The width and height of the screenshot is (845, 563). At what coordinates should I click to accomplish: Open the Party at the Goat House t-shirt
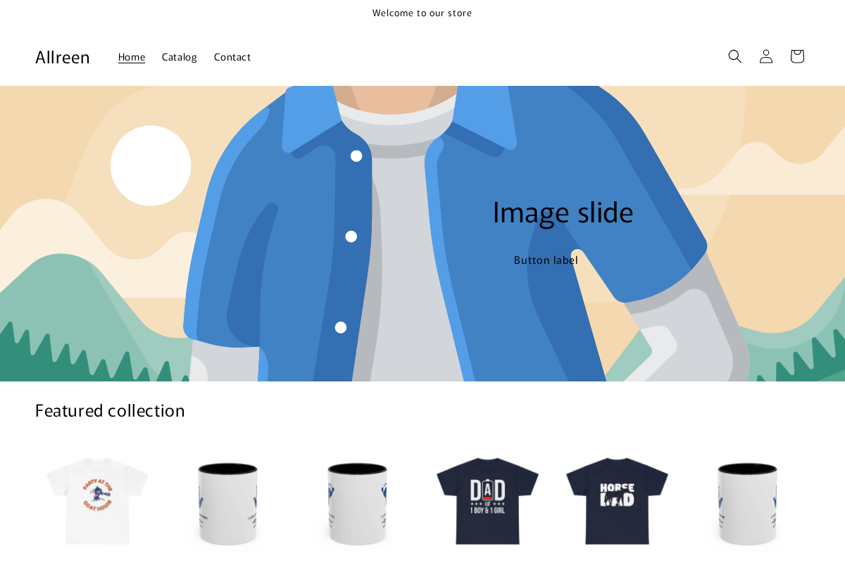point(98,500)
